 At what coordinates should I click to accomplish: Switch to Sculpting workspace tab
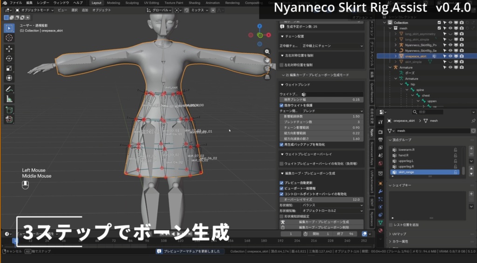pos(132,3)
